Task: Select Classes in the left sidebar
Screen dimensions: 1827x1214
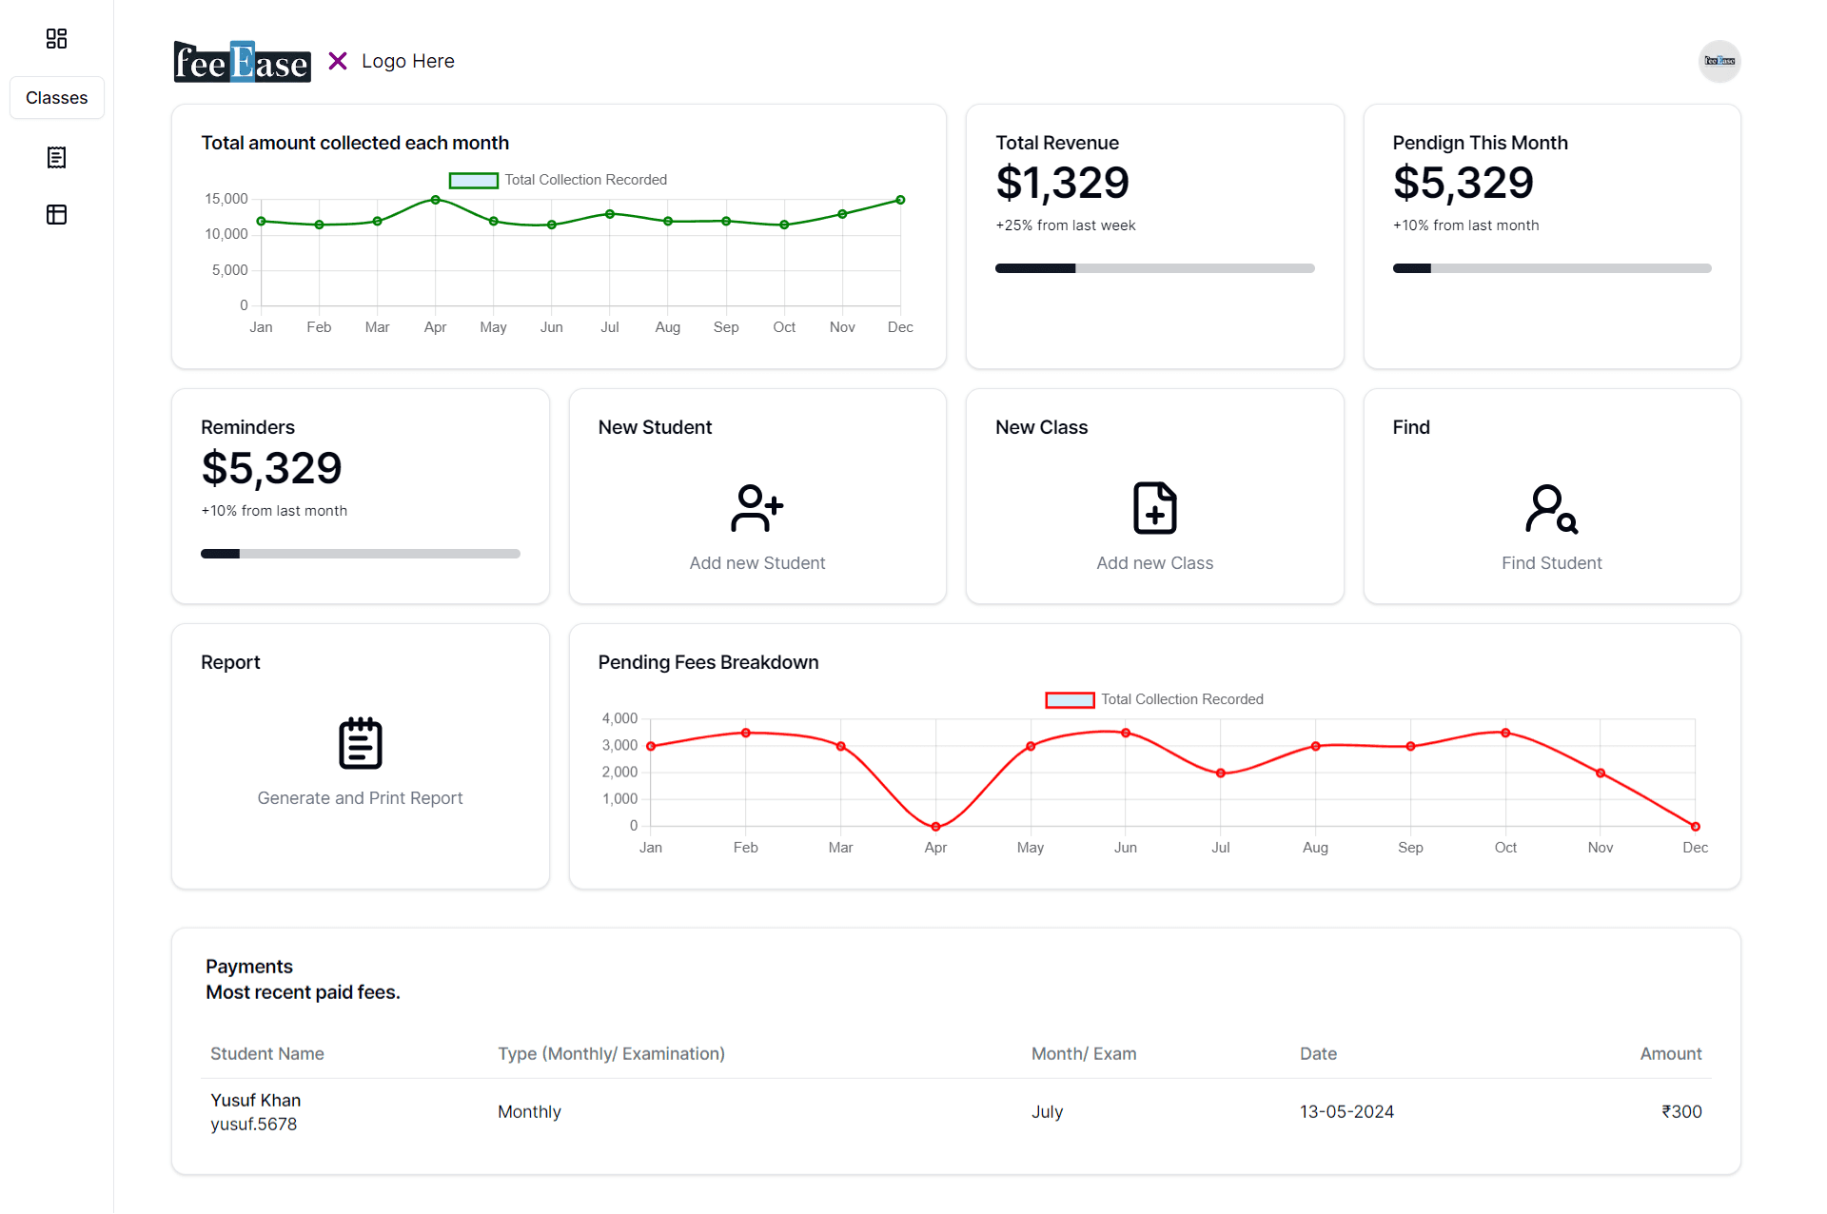Action: (56, 97)
